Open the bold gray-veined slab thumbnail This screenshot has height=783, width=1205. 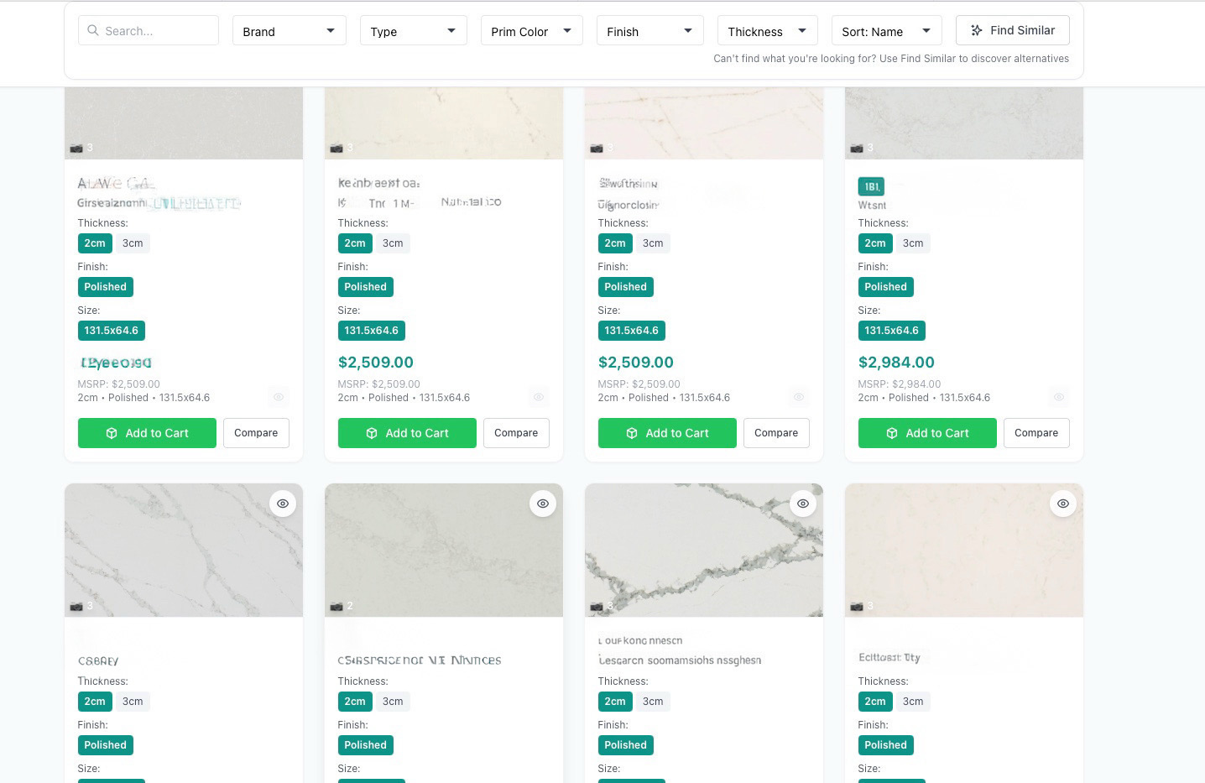[704, 551]
